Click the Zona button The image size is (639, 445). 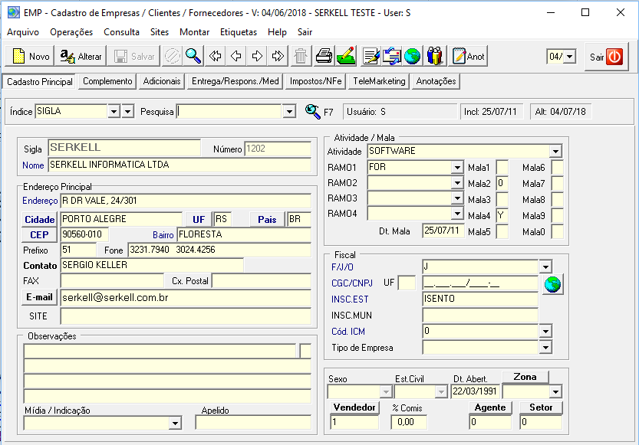[525, 377]
